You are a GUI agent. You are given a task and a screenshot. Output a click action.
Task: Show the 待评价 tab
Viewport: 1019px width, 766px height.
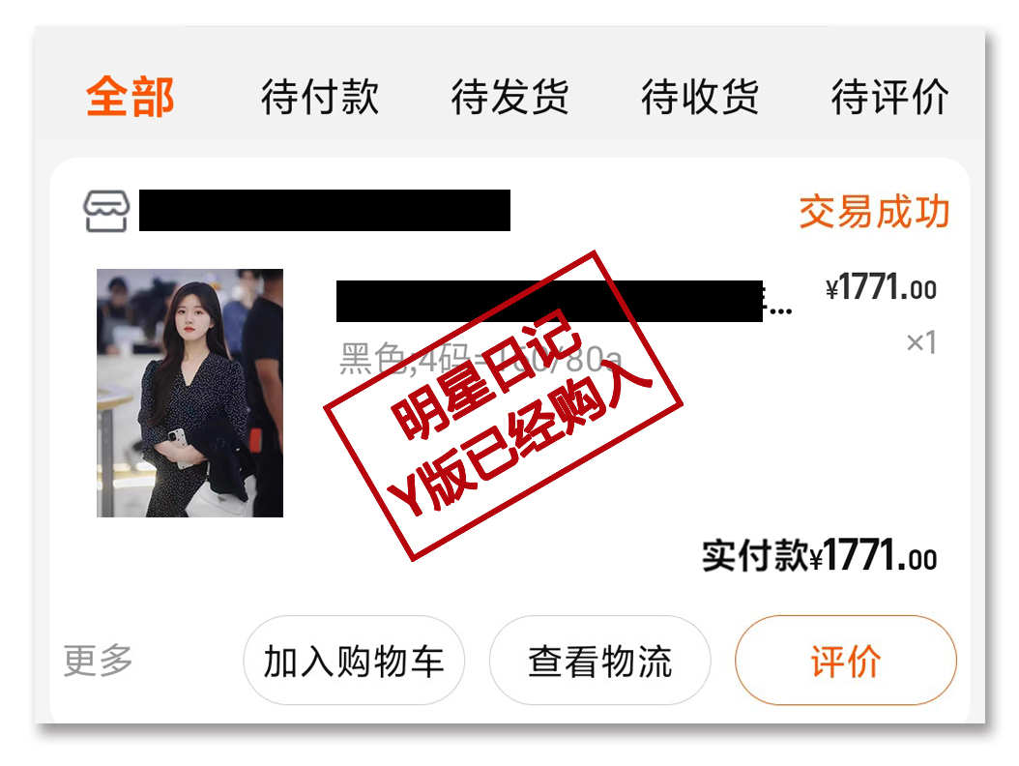[x=889, y=97]
